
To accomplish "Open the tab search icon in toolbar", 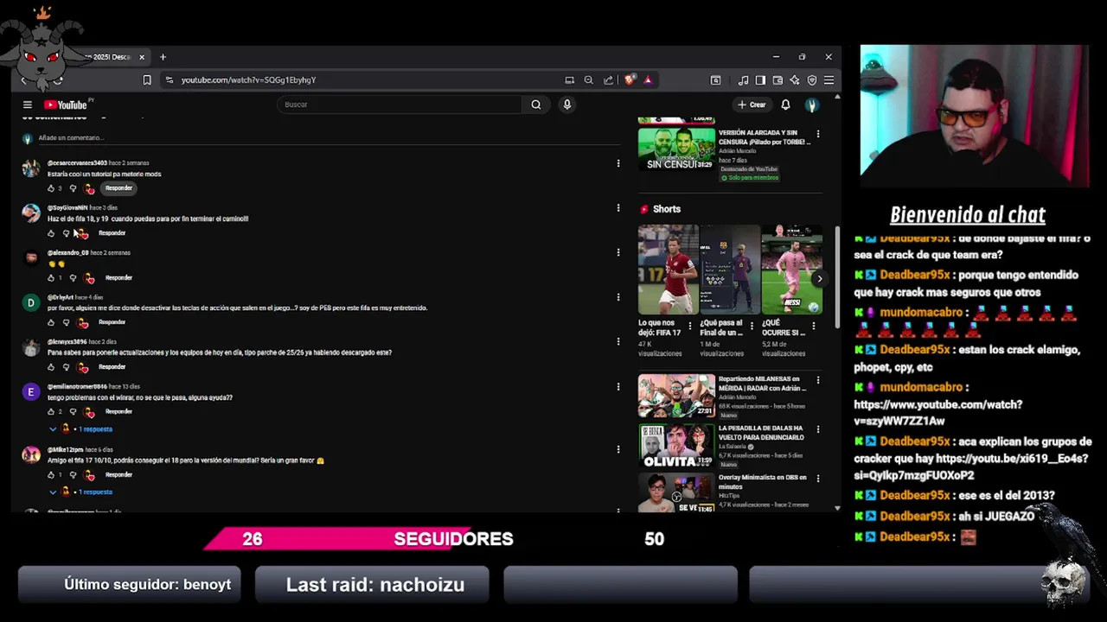I will click(715, 79).
